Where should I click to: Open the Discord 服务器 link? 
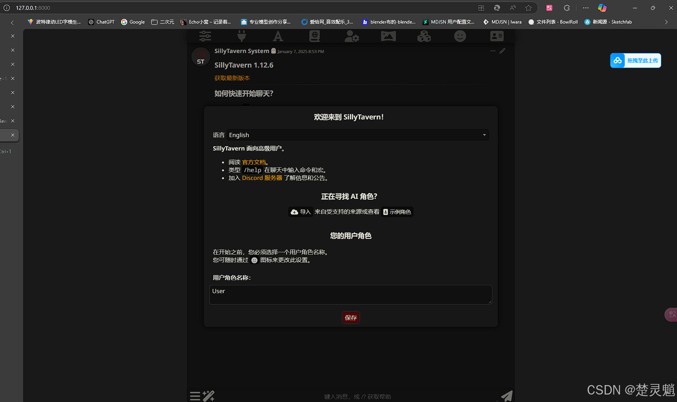262,178
